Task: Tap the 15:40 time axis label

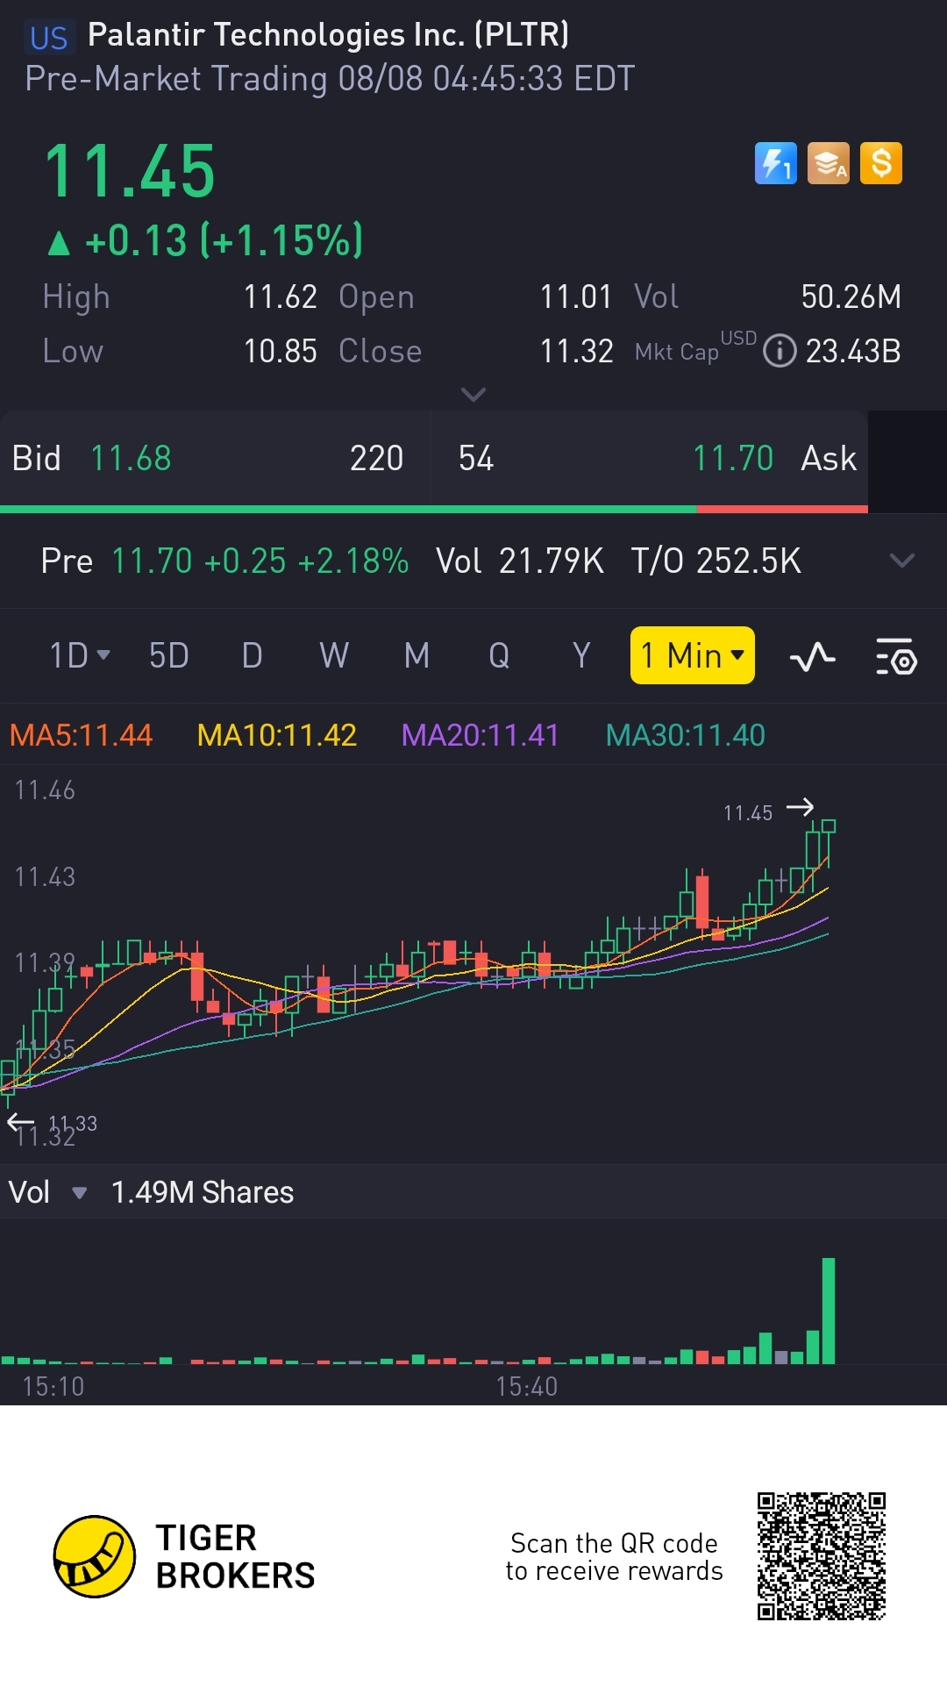Action: (526, 1386)
